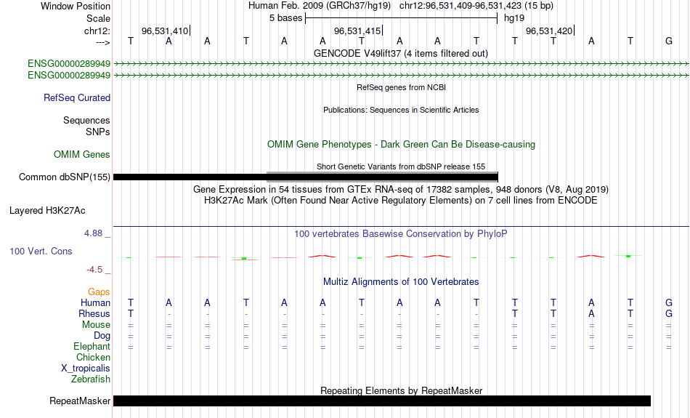Click the SNPs track label
The height and width of the screenshot is (418, 690).
click(x=98, y=132)
